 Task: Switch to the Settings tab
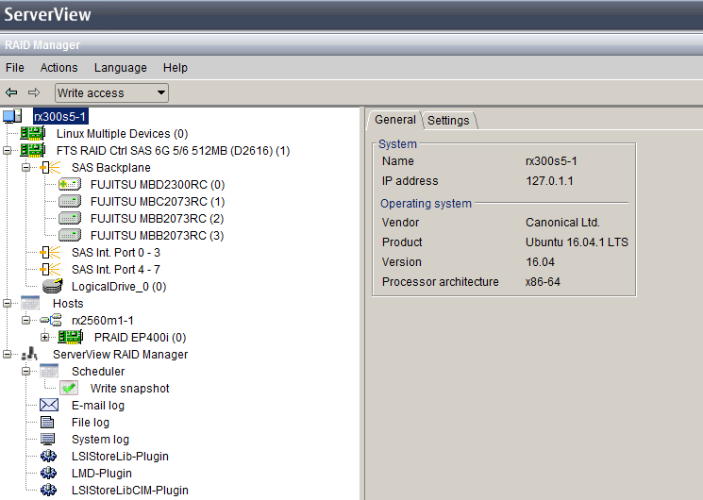click(449, 120)
